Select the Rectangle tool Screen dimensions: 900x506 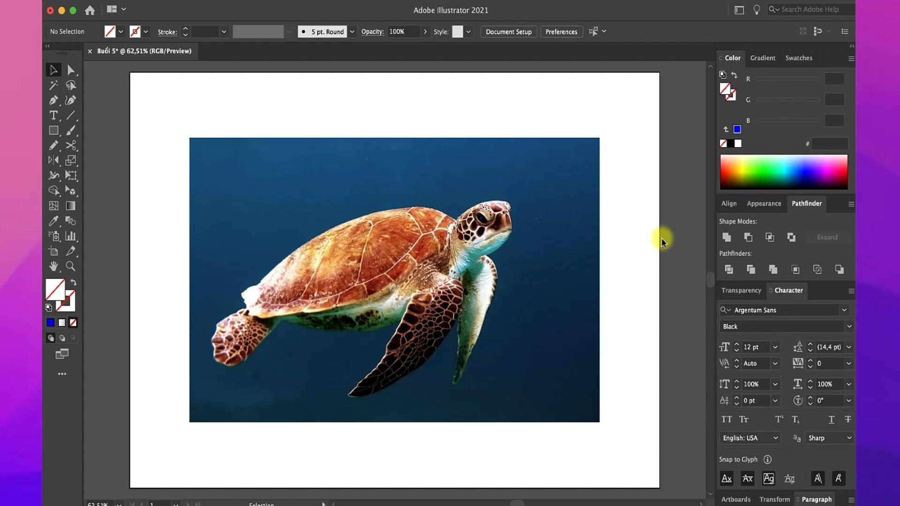[x=53, y=130]
